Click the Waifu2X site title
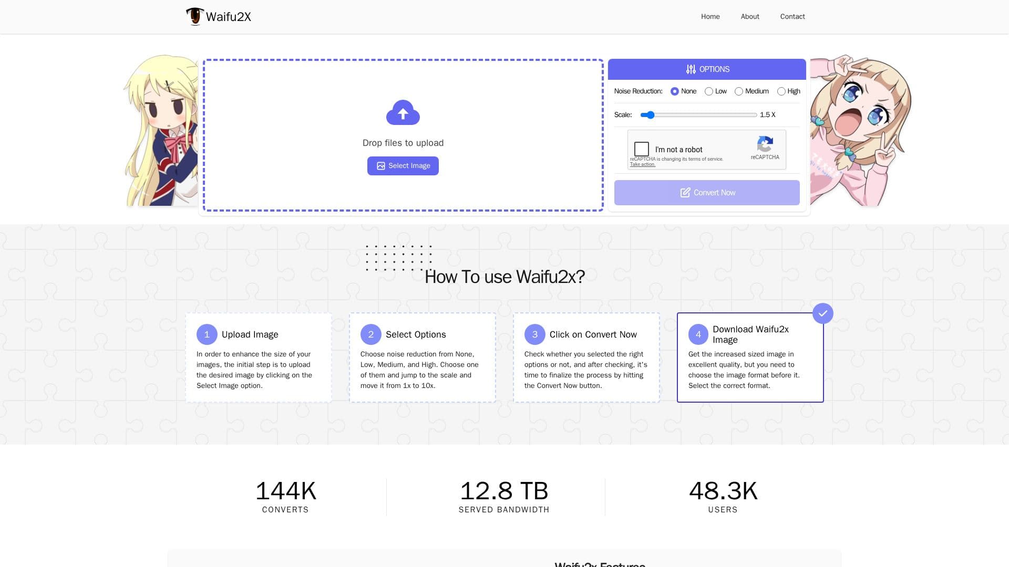Viewport: 1009px width, 567px height. pos(229,17)
